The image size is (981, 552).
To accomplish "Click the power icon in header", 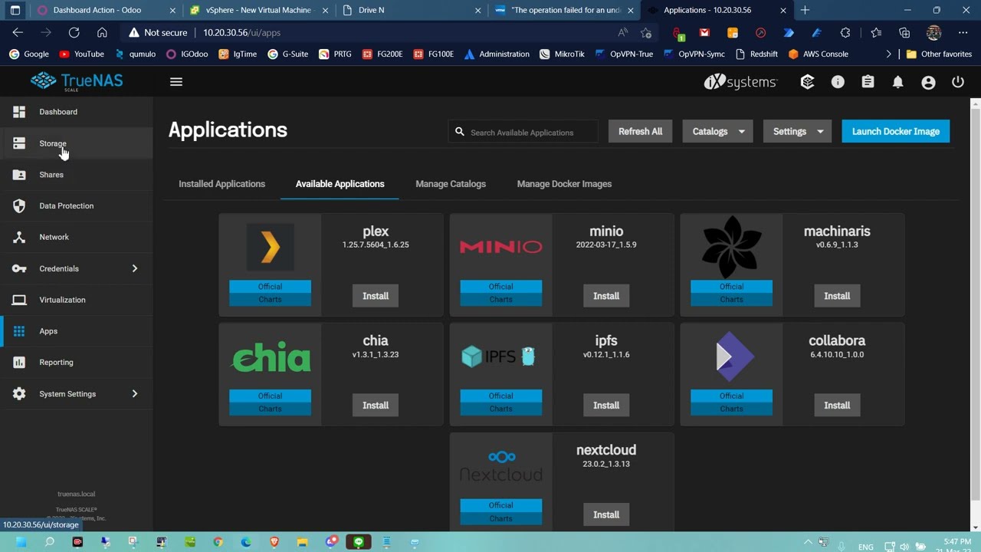I will (x=958, y=82).
